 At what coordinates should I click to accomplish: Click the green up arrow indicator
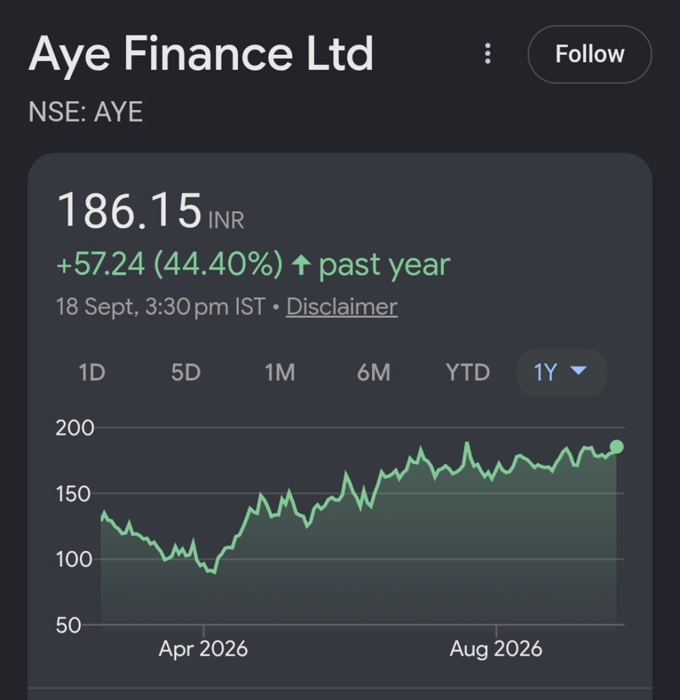[301, 265]
